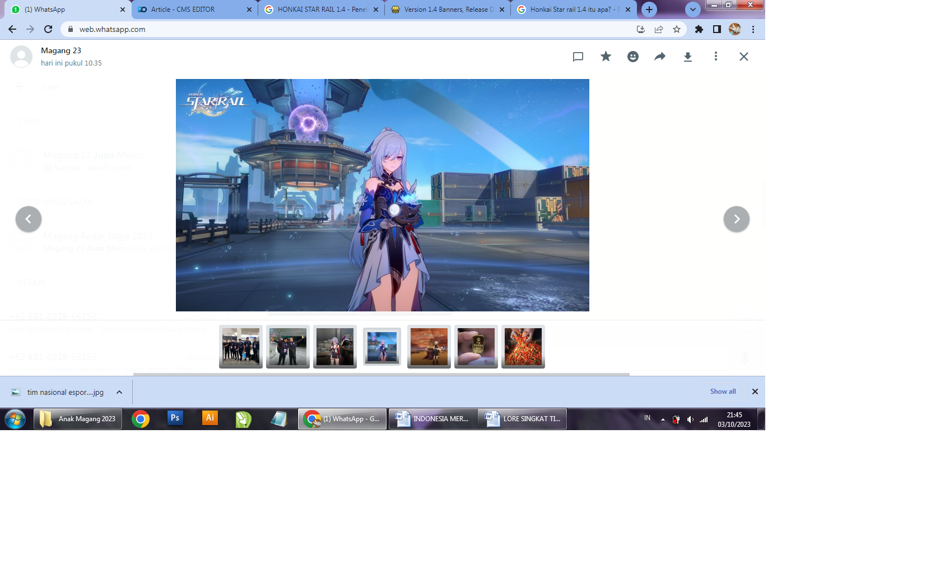The image size is (940, 578).
Task: Open taskbar clock showing 21:45
Action: coord(734,419)
